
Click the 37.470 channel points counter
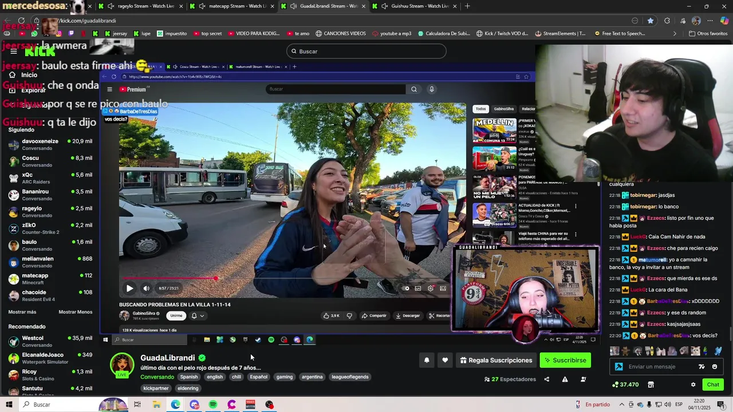point(625,385)
